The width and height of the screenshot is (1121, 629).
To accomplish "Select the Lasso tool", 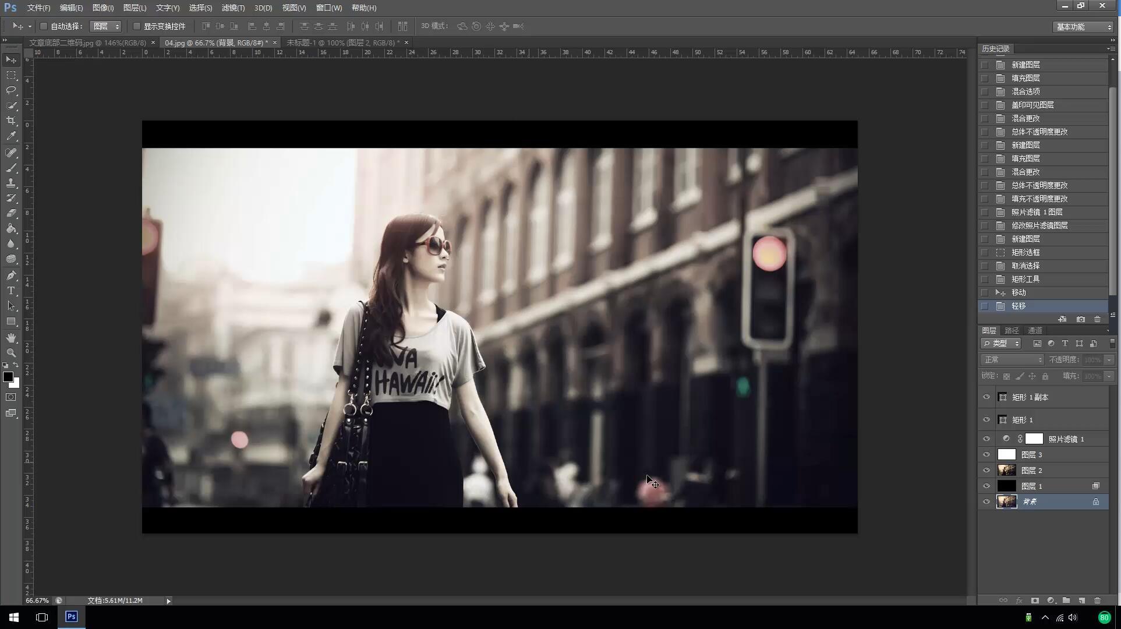I will (x=11, y=90).
